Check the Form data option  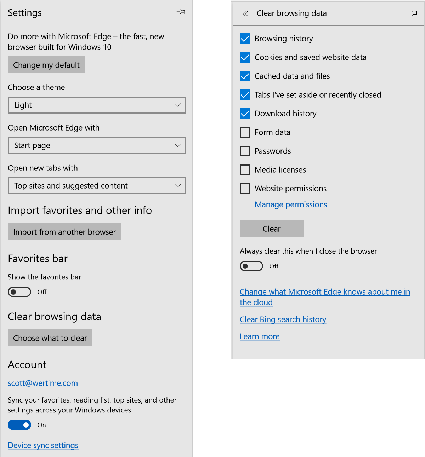point(245,132)
